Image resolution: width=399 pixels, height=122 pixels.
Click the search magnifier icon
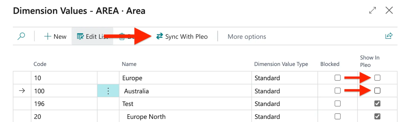pos(21,36)
